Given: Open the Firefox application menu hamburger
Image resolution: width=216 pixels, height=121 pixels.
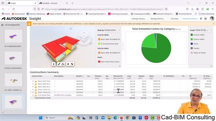Looking at the screenshot, I should point(213,9).
